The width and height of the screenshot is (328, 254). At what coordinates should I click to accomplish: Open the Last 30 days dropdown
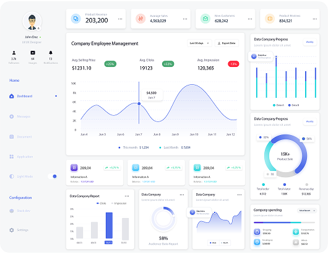(x=199, y=43)
